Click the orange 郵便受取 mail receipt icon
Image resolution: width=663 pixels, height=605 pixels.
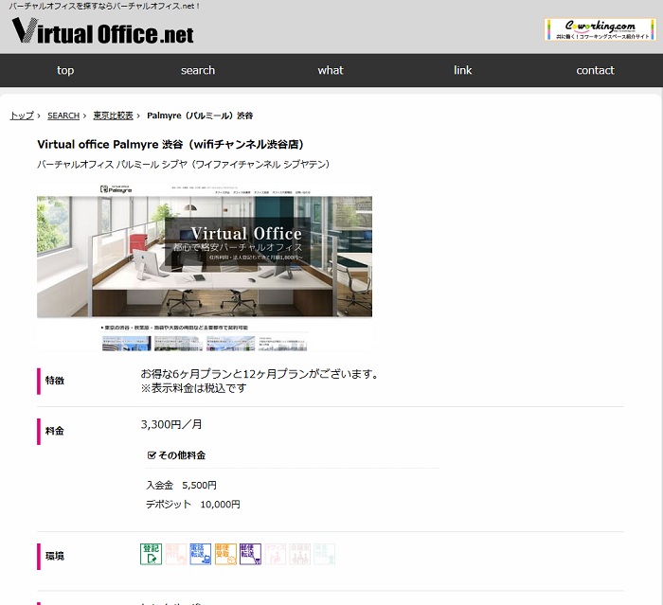point(225,555)
